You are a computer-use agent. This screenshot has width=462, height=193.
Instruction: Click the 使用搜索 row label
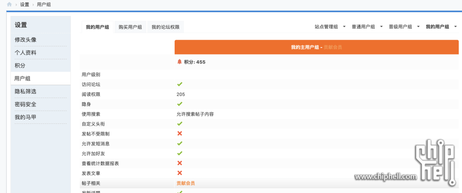click(91, 114)
